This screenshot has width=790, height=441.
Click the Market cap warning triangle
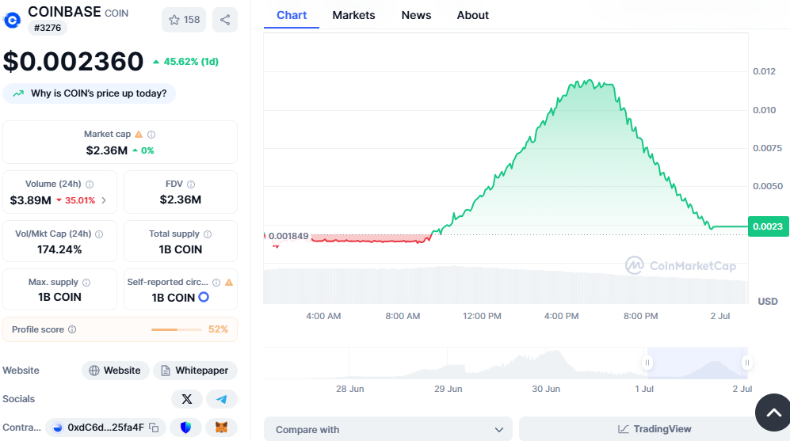(x=139, y=134)
